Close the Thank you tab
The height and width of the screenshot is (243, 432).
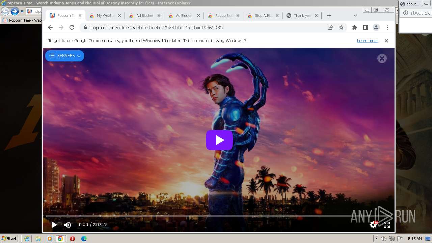316,16
